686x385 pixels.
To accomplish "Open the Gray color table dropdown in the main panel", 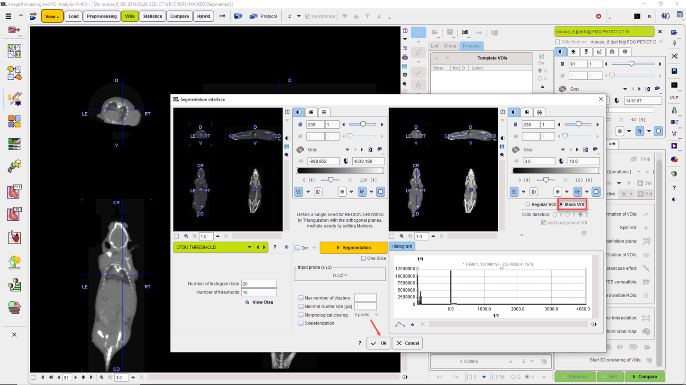I will [625, 89].
